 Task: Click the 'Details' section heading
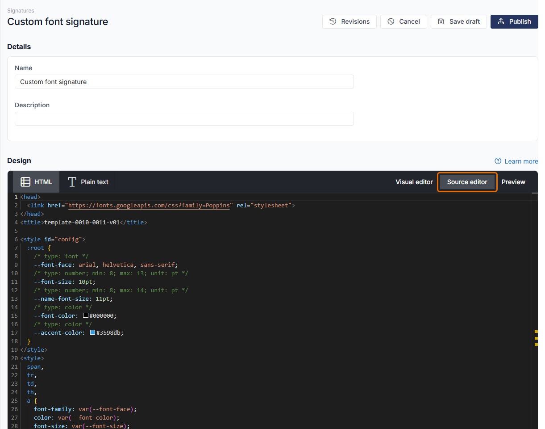click(x=19, y=47)
